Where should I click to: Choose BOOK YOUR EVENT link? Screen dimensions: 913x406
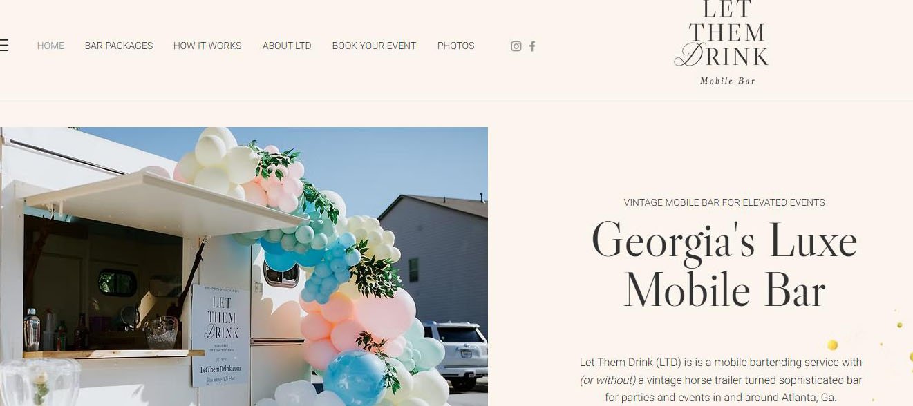pos(374,46)
